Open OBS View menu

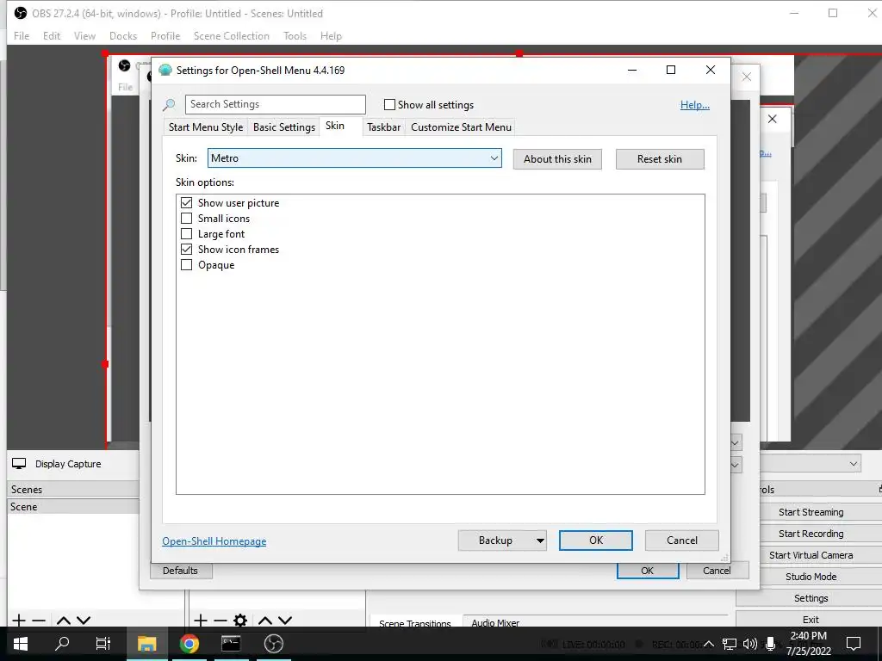click(x=84, y=36)
